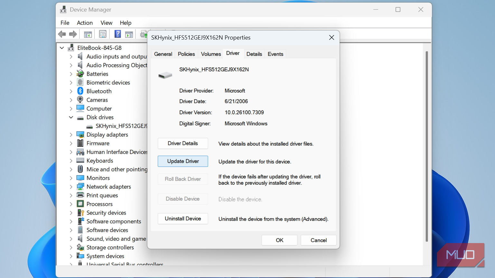Click the Driver Date value 6/21/2006
The image size is (495, 278).
click(x=236, y=101)
